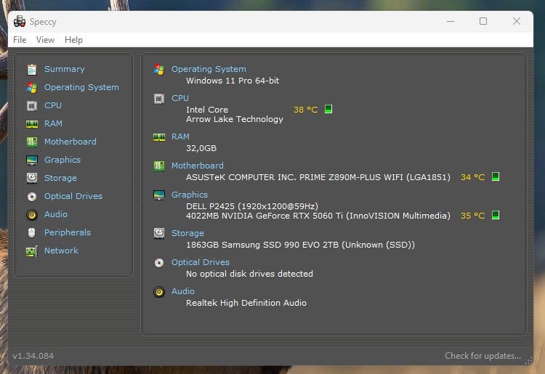Click the CPU chip icon in sidebar
Screen dimensions: 545x374
coord(32,105)
